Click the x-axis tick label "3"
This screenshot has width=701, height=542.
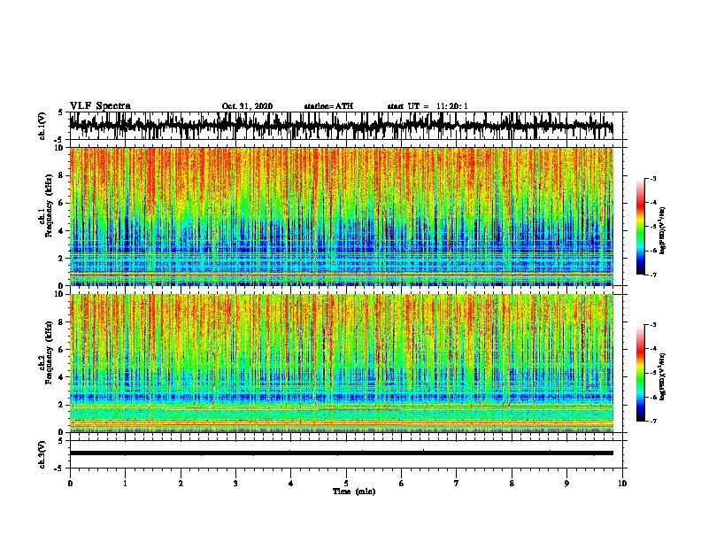click(x=235, y=484)
